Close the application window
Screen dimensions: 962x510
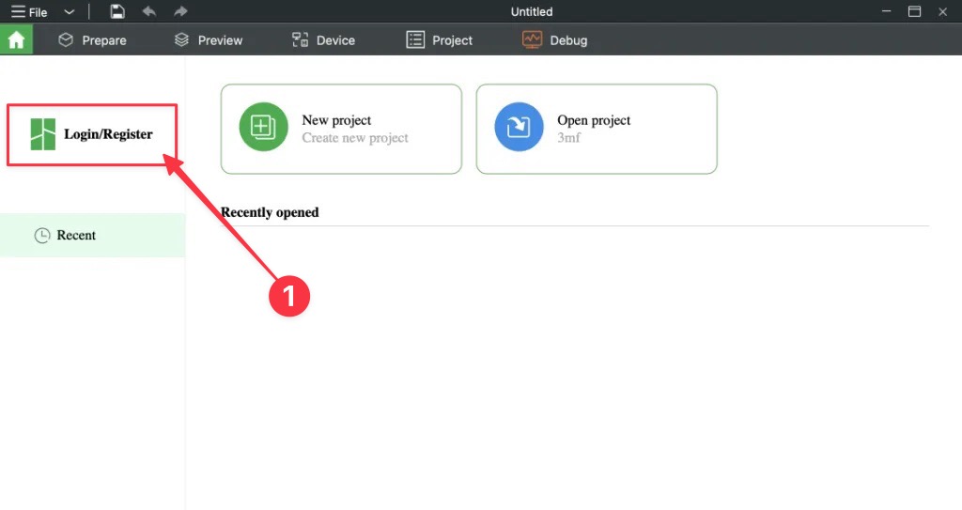click(942, 11)
